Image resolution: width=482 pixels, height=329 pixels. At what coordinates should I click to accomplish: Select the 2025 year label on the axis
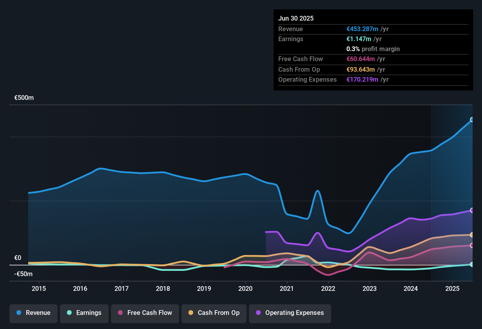[452, 289]
